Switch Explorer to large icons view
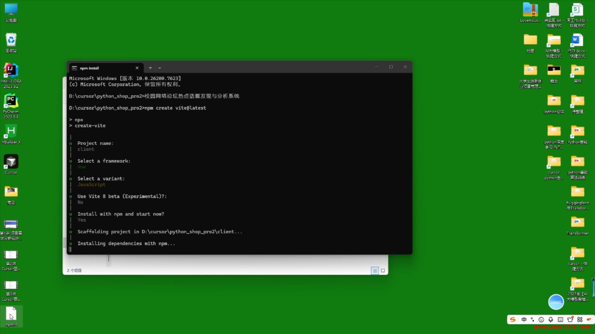Screen dimensions: 595x334 pos(383,271)
